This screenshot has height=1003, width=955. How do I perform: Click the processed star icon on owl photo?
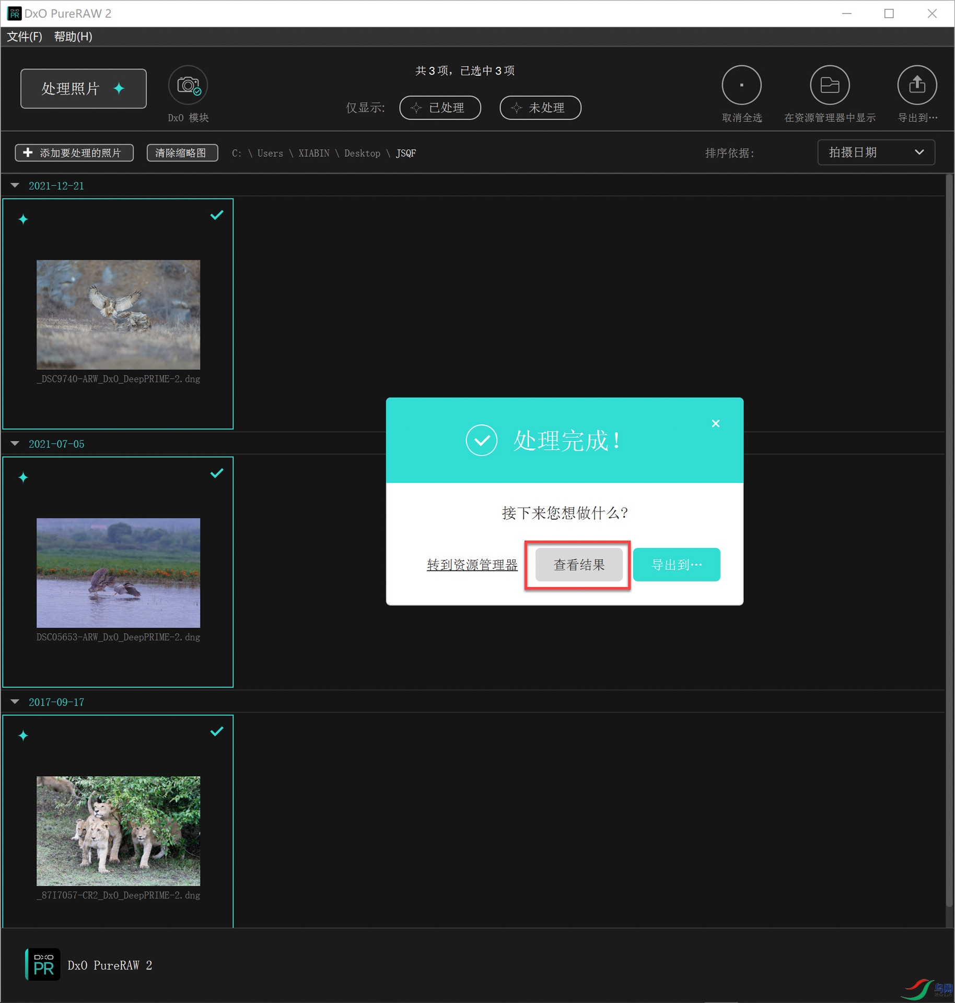click(x=24, y=219)
